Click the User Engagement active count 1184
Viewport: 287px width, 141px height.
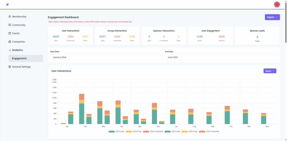point(199,36)
